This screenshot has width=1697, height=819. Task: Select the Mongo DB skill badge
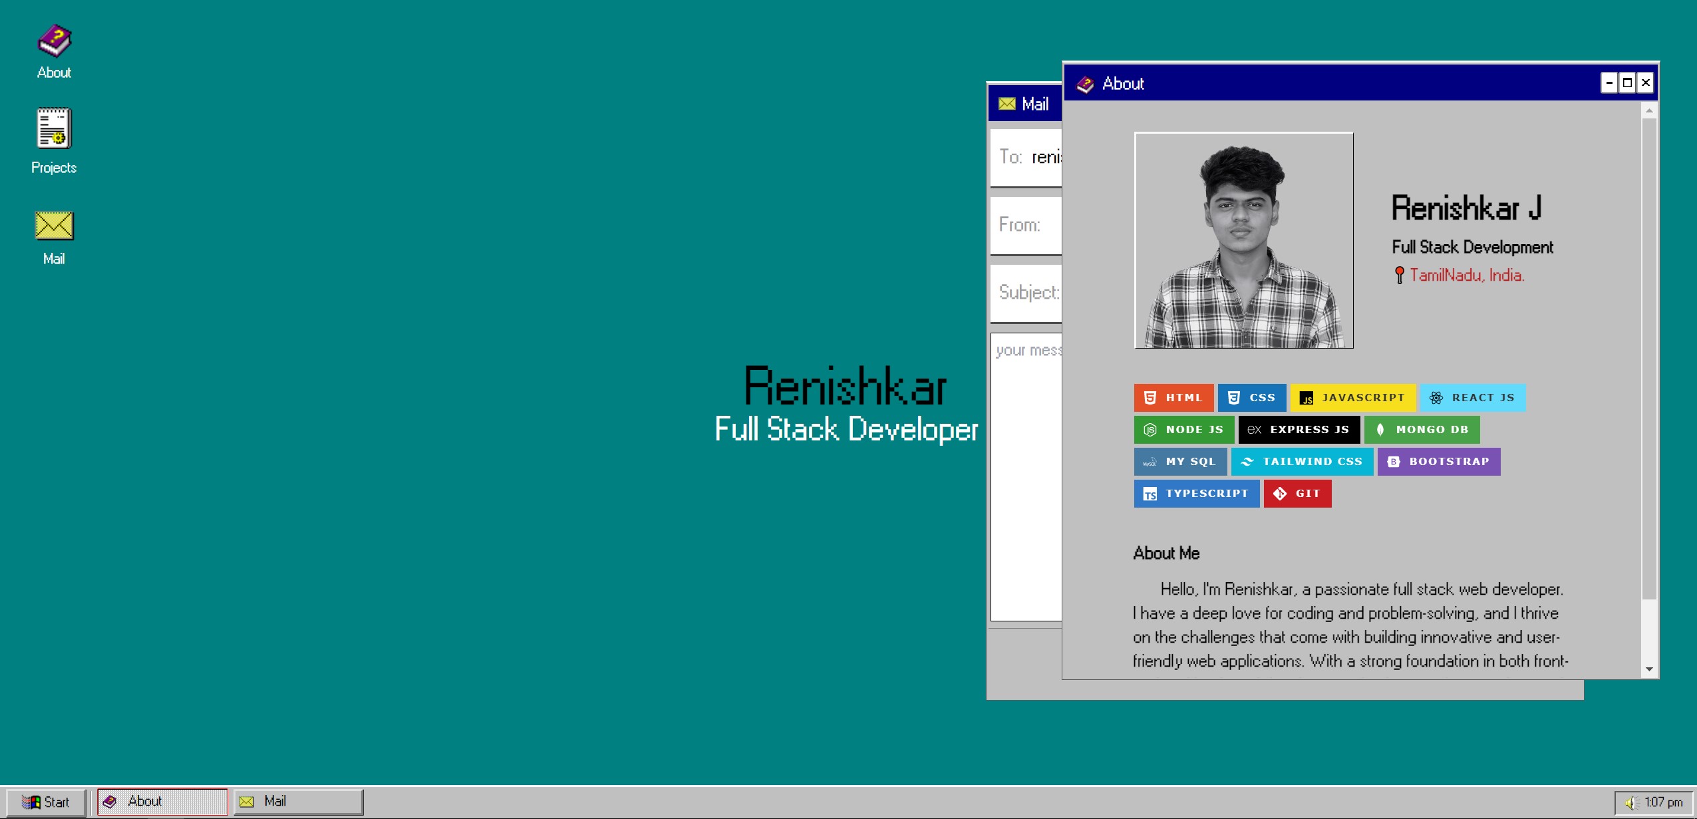[1422, 429]
